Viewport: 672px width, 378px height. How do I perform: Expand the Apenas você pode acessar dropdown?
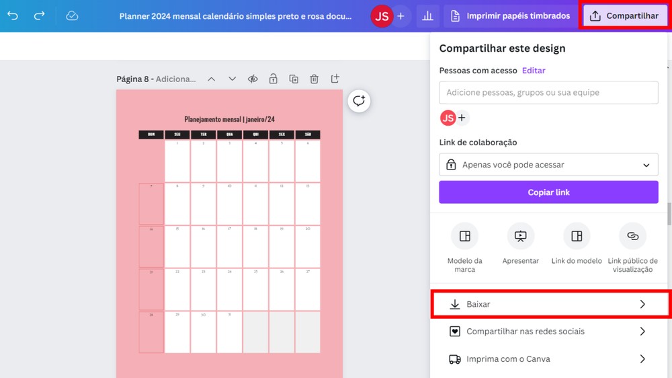coord(548,165)
